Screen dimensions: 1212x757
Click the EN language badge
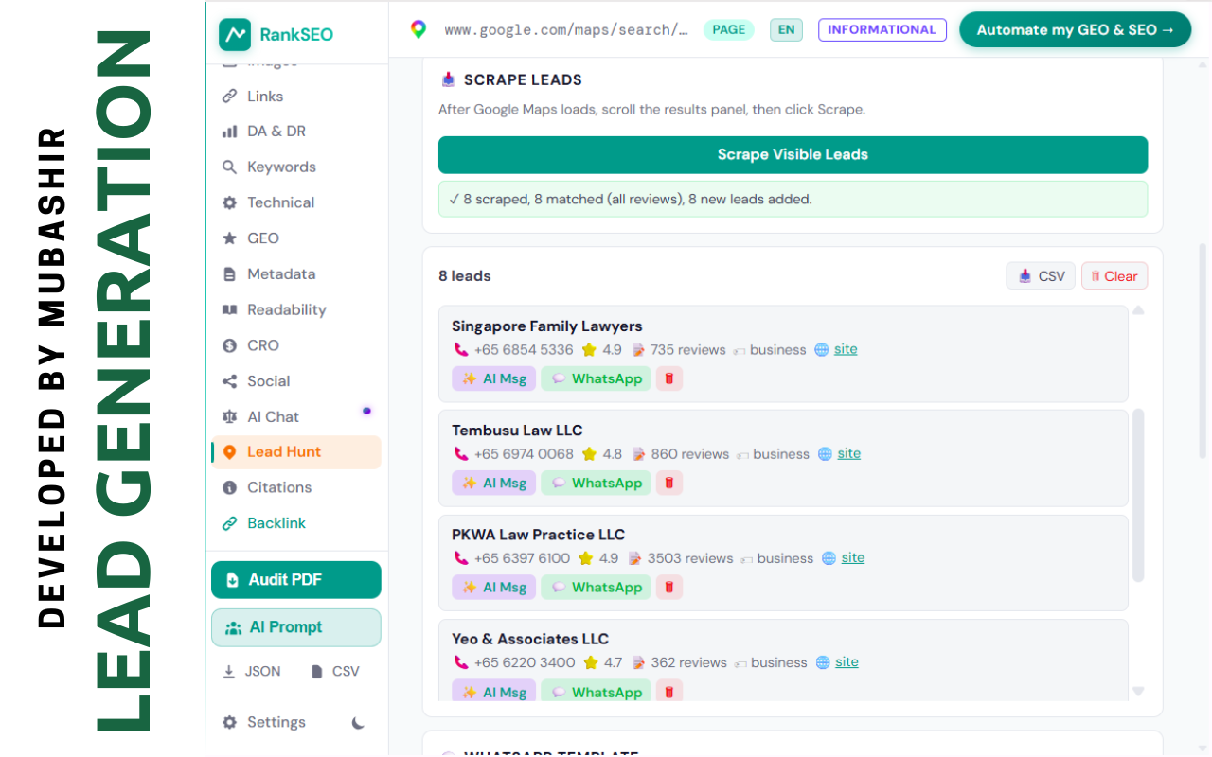tap(786, 29)
